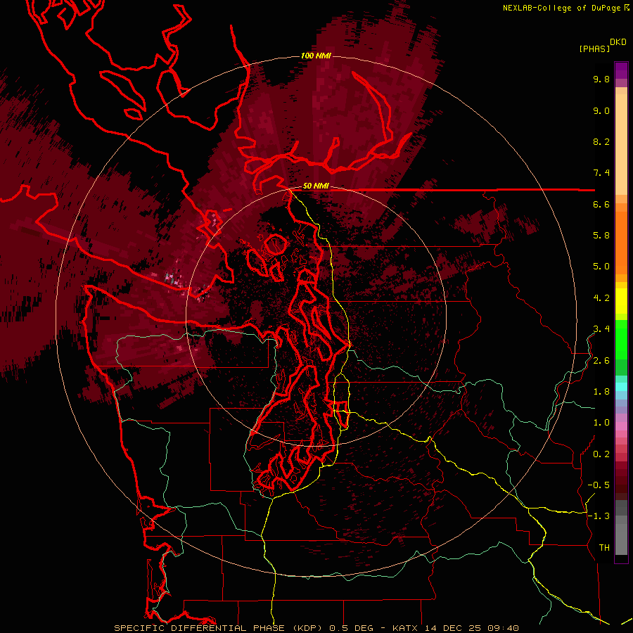
Task: Click the 1.8 value on the color scale
Action: click(601, 392)
